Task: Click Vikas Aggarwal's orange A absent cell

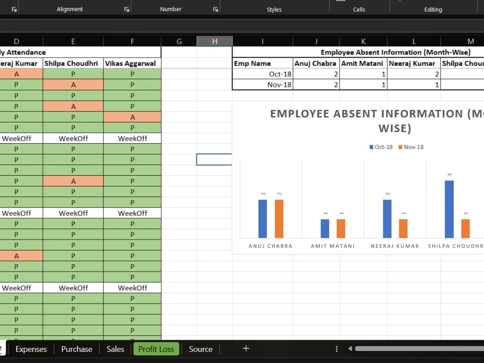Action: [133, 117]
